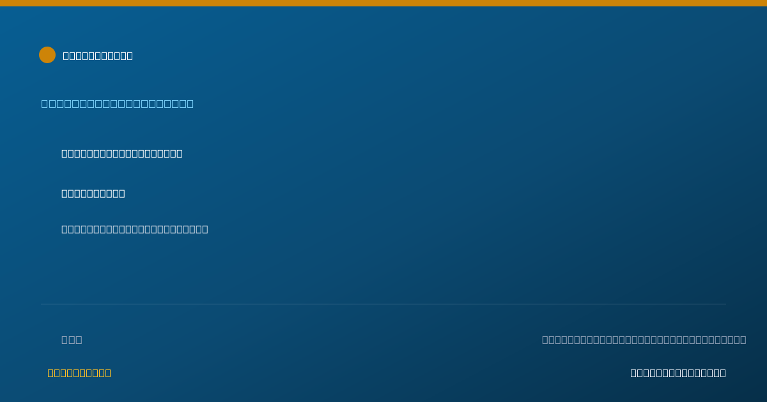
Task: Click the first character of the first body line
Action: point(65,153)
